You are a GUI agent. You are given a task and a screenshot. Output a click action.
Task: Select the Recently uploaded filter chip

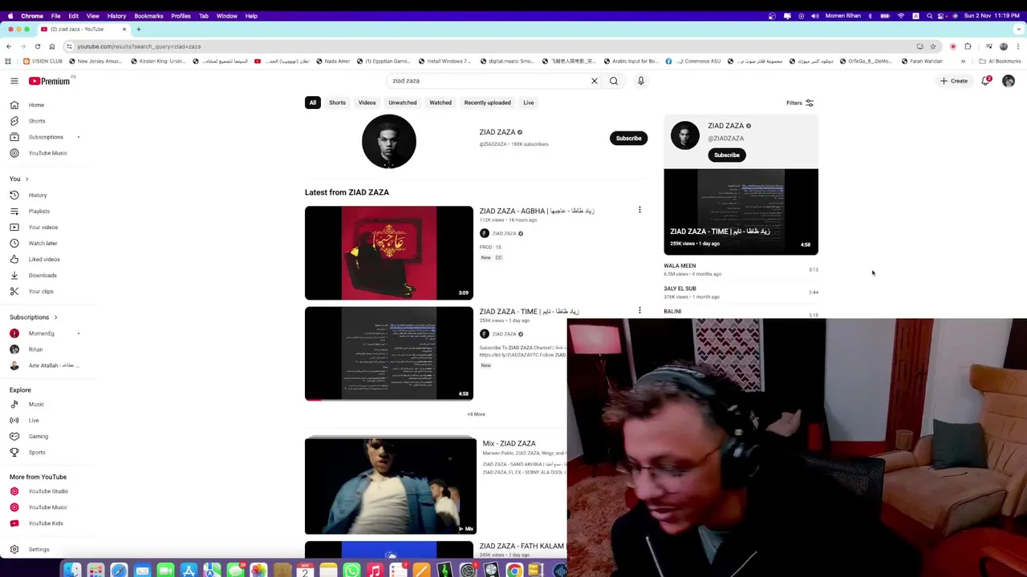487,103
